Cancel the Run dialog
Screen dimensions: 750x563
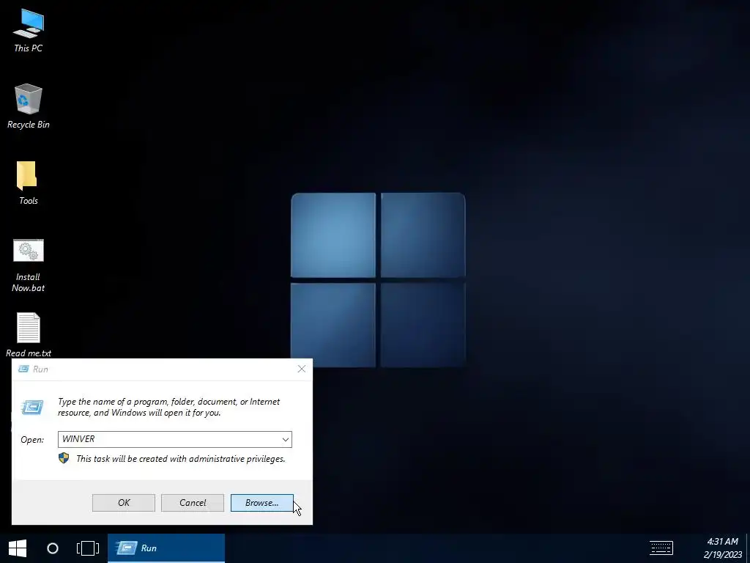point(193,503)
